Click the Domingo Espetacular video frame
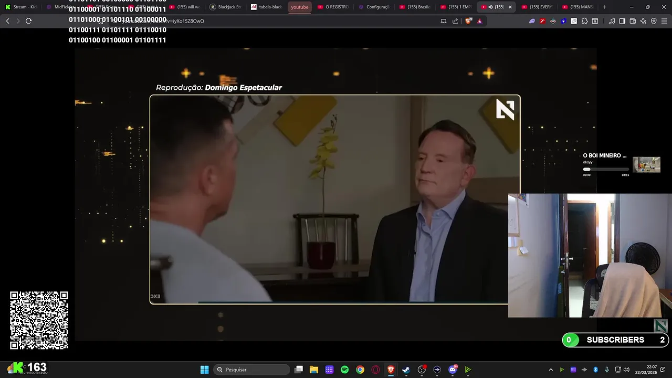Viewport: 672px width, 378px height. click(334, 199)
